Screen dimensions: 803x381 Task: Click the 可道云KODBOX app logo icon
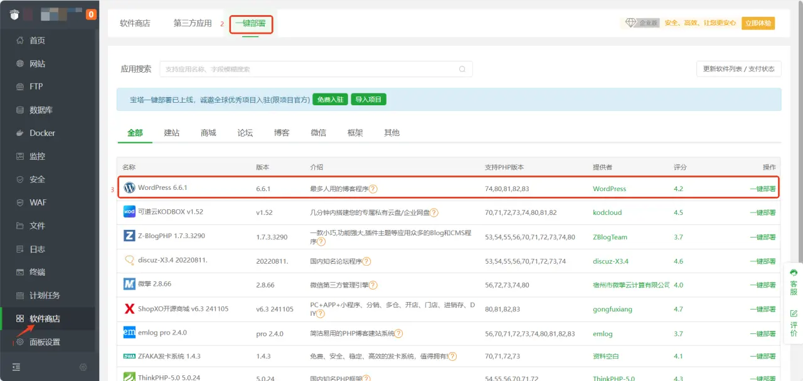(129, 212)
